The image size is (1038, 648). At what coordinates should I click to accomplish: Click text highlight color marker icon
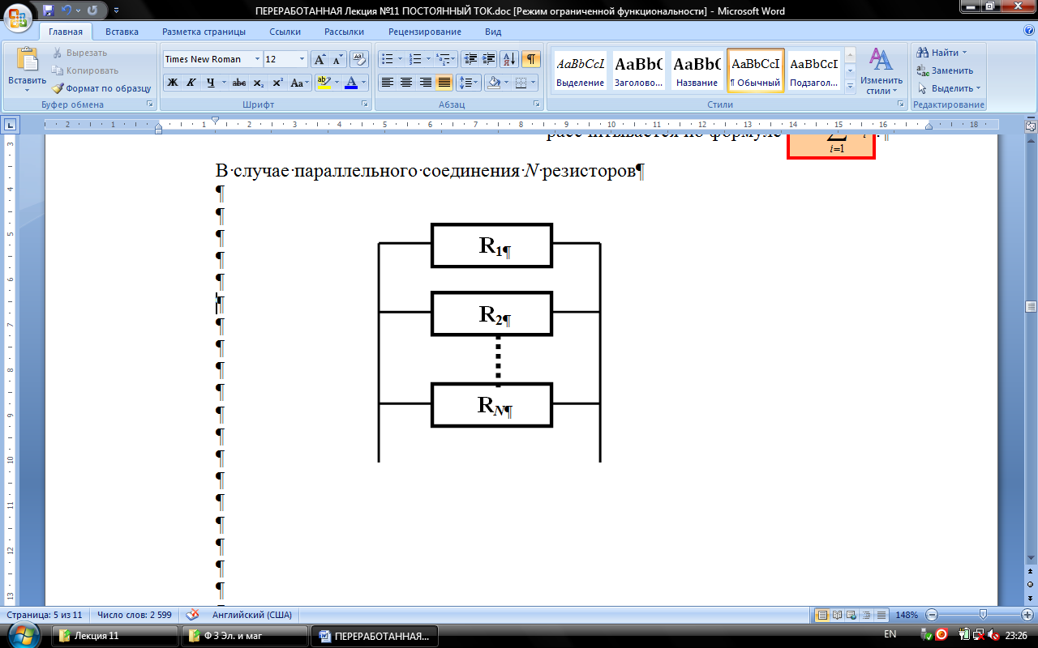click(324, 83)
